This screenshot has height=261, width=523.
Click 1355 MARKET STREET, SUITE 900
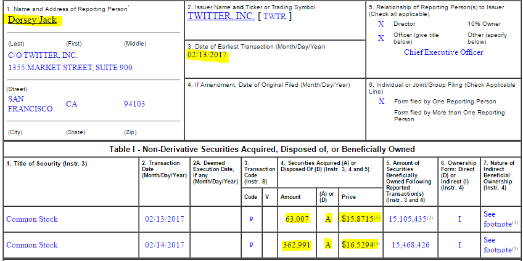(70, 68)
